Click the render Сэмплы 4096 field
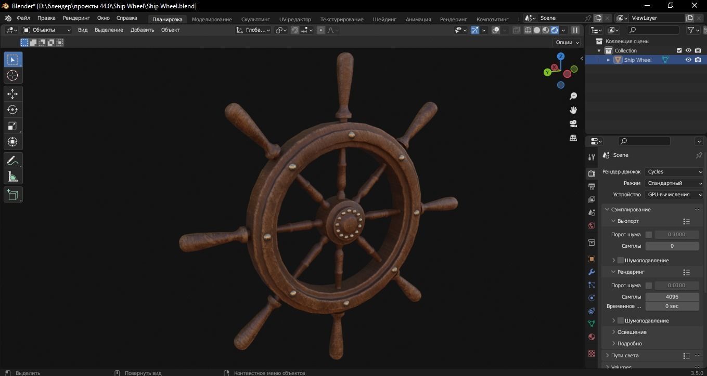Image resolution: width=707 pixels, height=376 pixels. coord(672,297)
